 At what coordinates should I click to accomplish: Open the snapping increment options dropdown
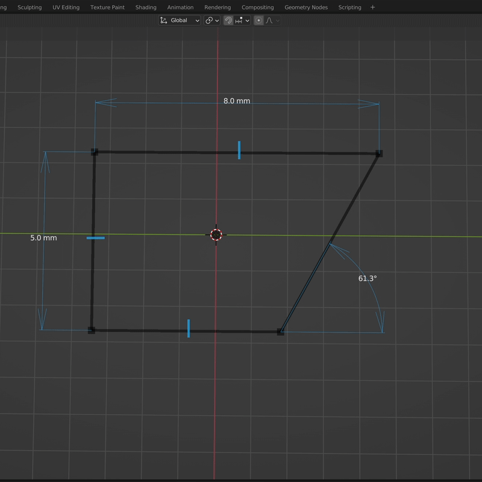(242, 20)
